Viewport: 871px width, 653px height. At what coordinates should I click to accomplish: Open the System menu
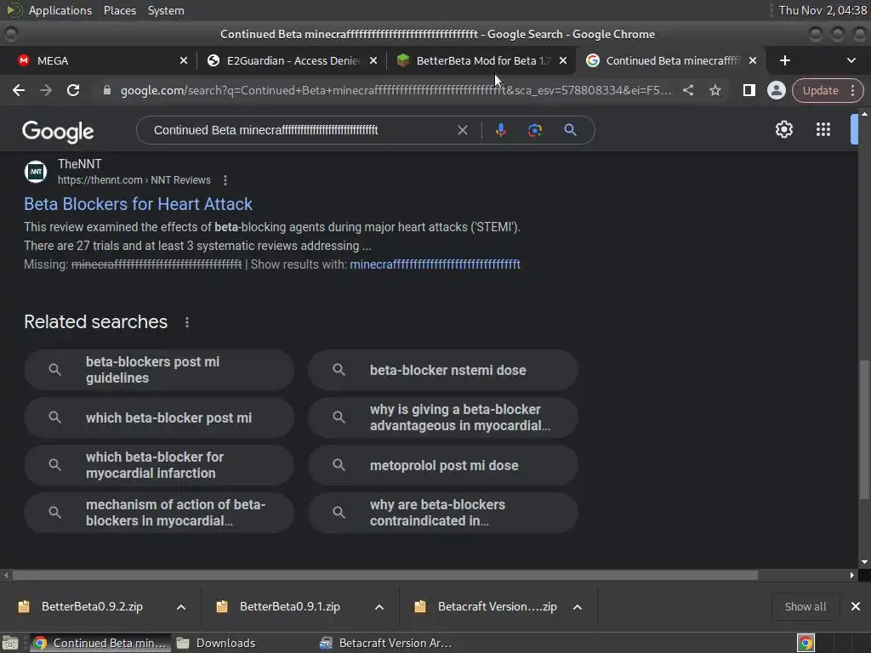coord(166,10)
